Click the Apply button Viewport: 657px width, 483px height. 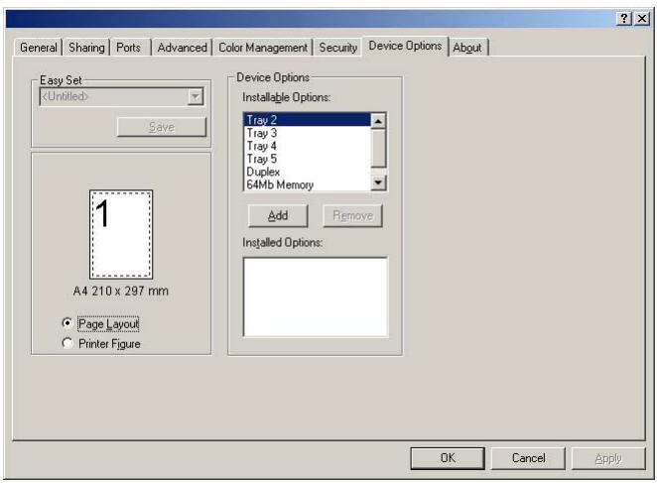point(608,458)
